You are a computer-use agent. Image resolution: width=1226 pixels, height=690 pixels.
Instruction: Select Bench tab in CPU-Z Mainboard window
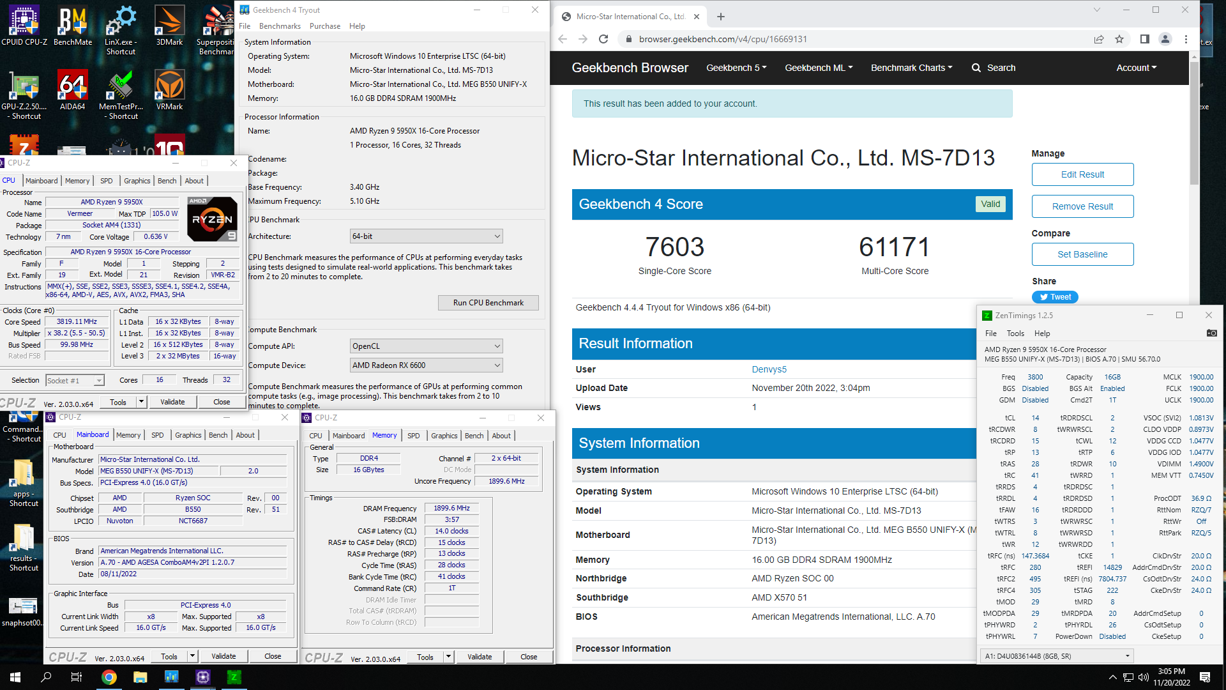[218, 435]
